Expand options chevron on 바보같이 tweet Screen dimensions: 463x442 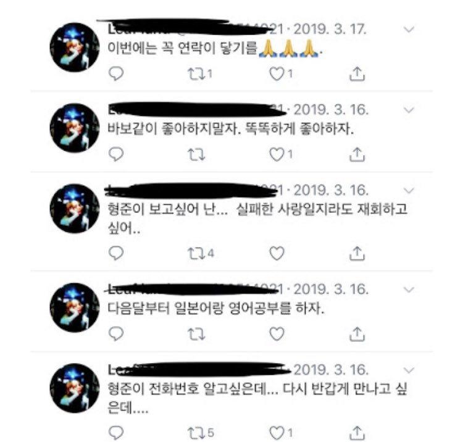pos(409,110)
